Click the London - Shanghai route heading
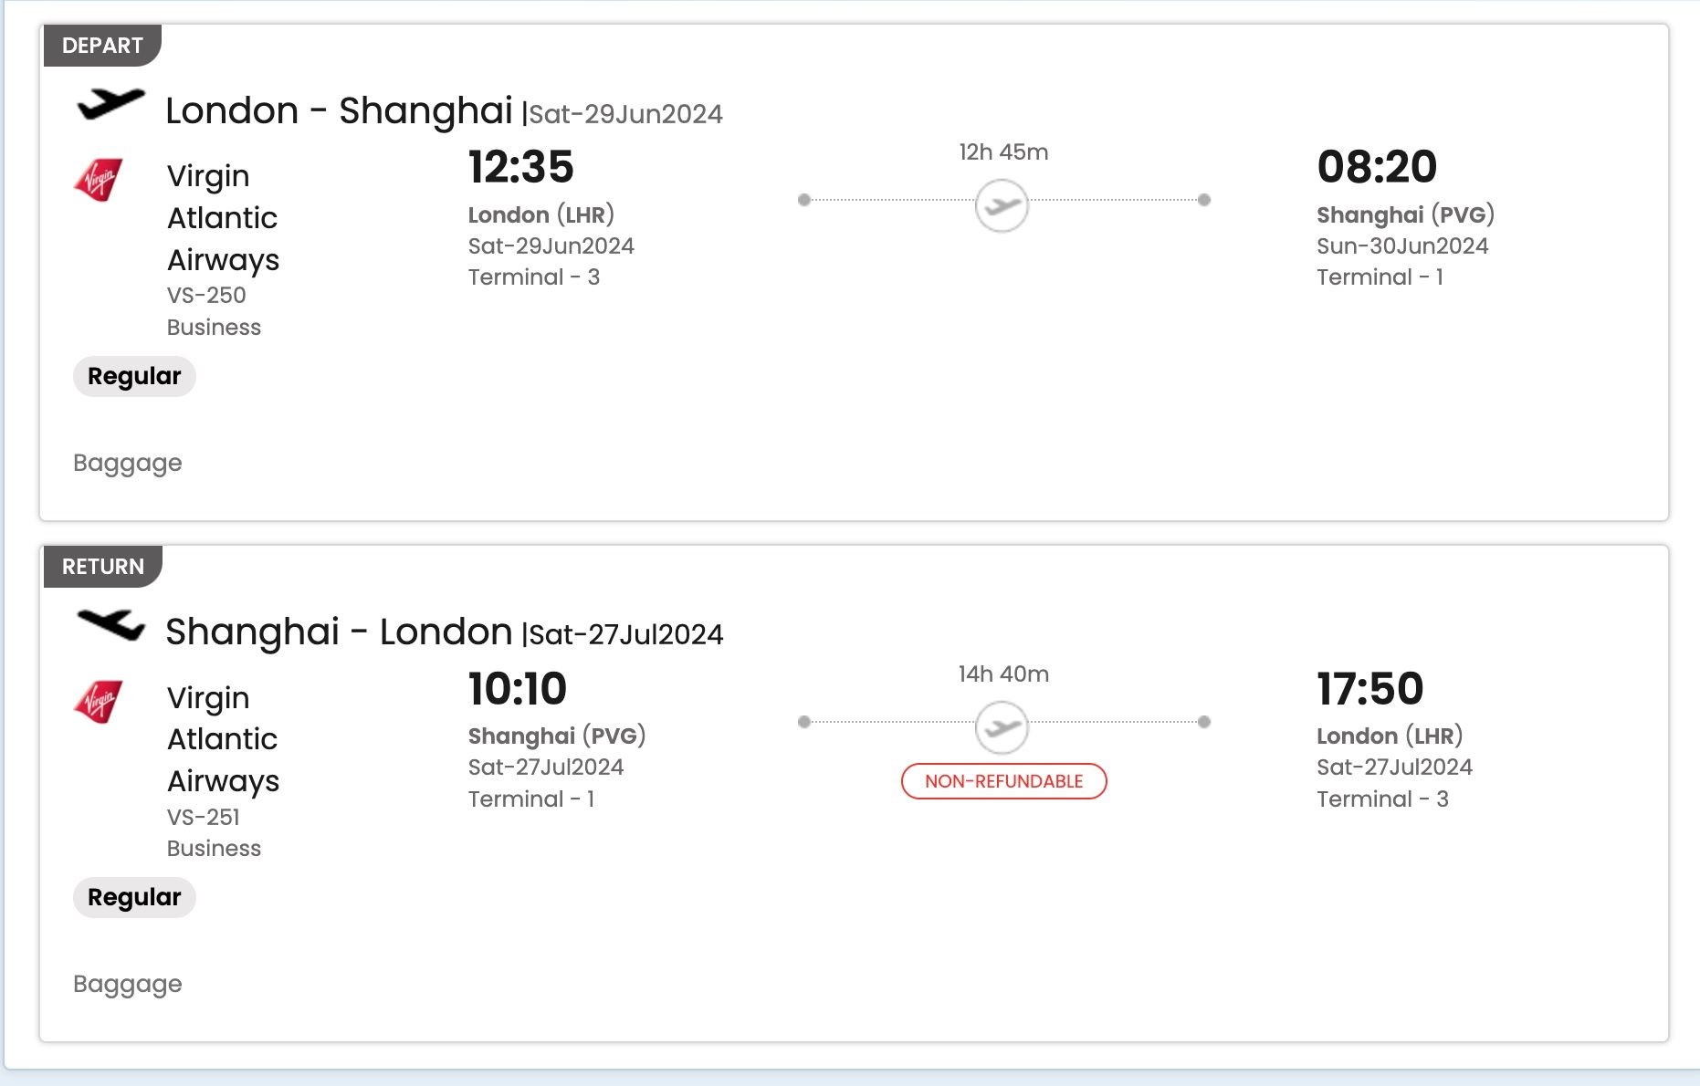Image resolution: width=1700 pixels, height=1086 pixels. [339, 110]
